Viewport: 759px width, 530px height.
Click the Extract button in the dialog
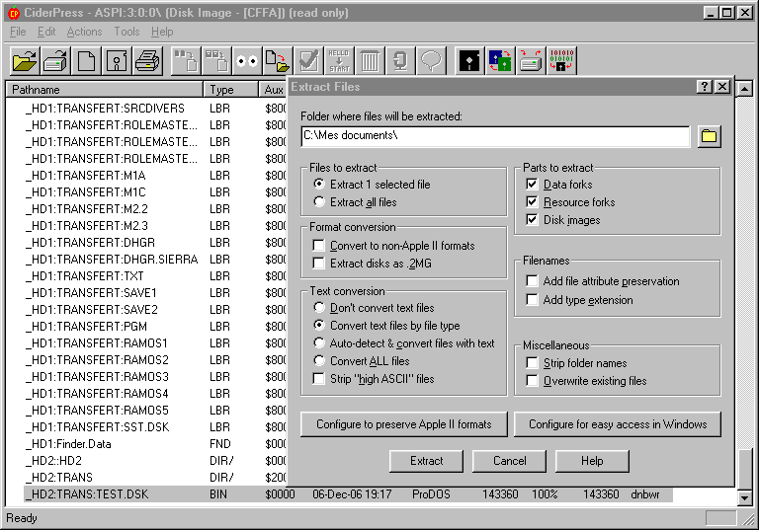(x=427, y=461)
